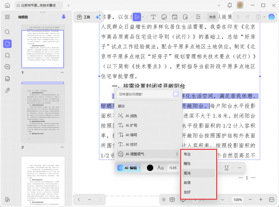The height and width of the screenshot is (207, 279).
Task: Click the notification bell icon
Action: click(x=230, y=5)
